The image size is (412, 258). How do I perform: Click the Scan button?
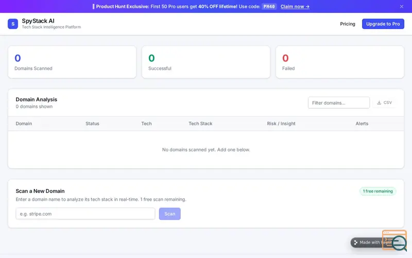click(x=170, y=214)
